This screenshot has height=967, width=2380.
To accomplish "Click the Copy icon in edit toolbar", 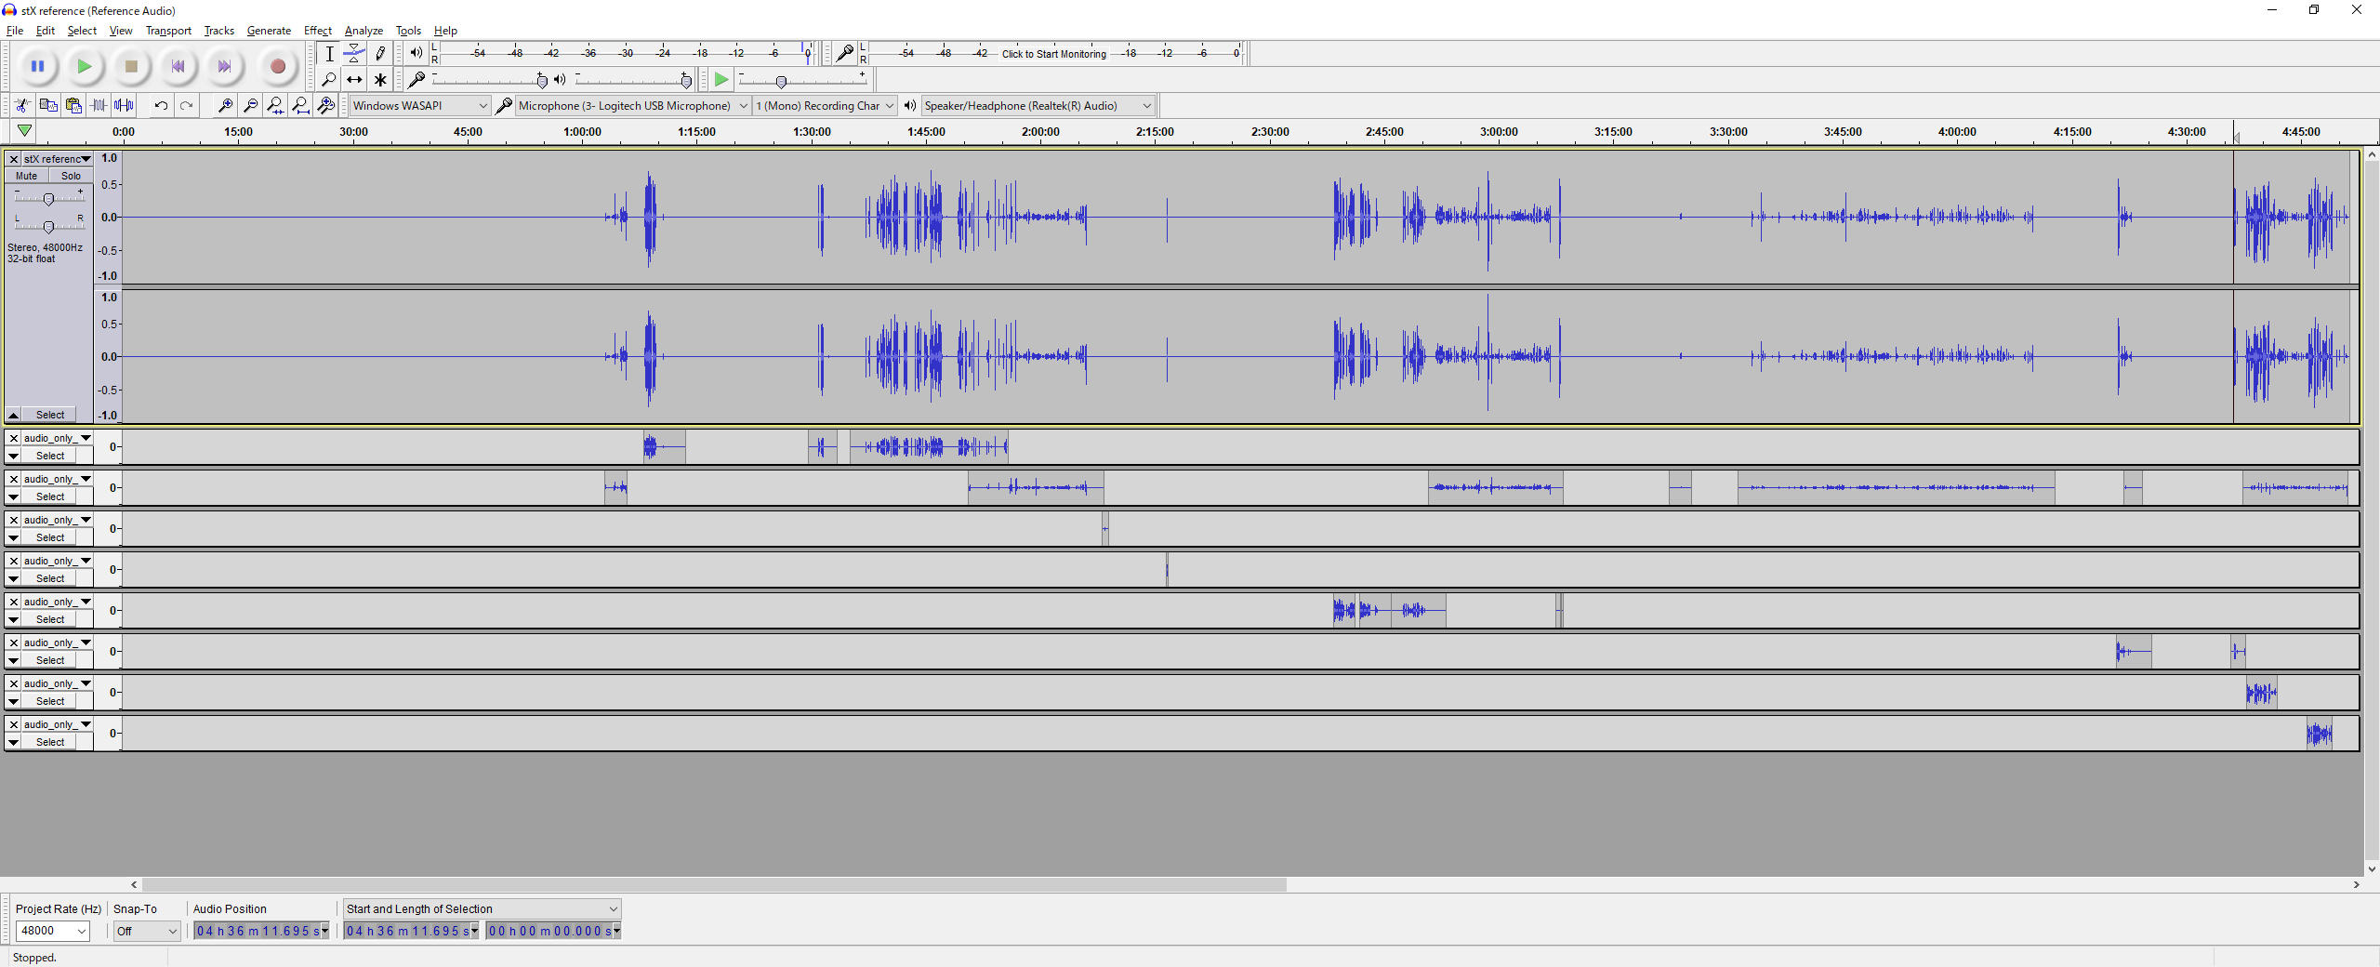I will click(48, 106).
